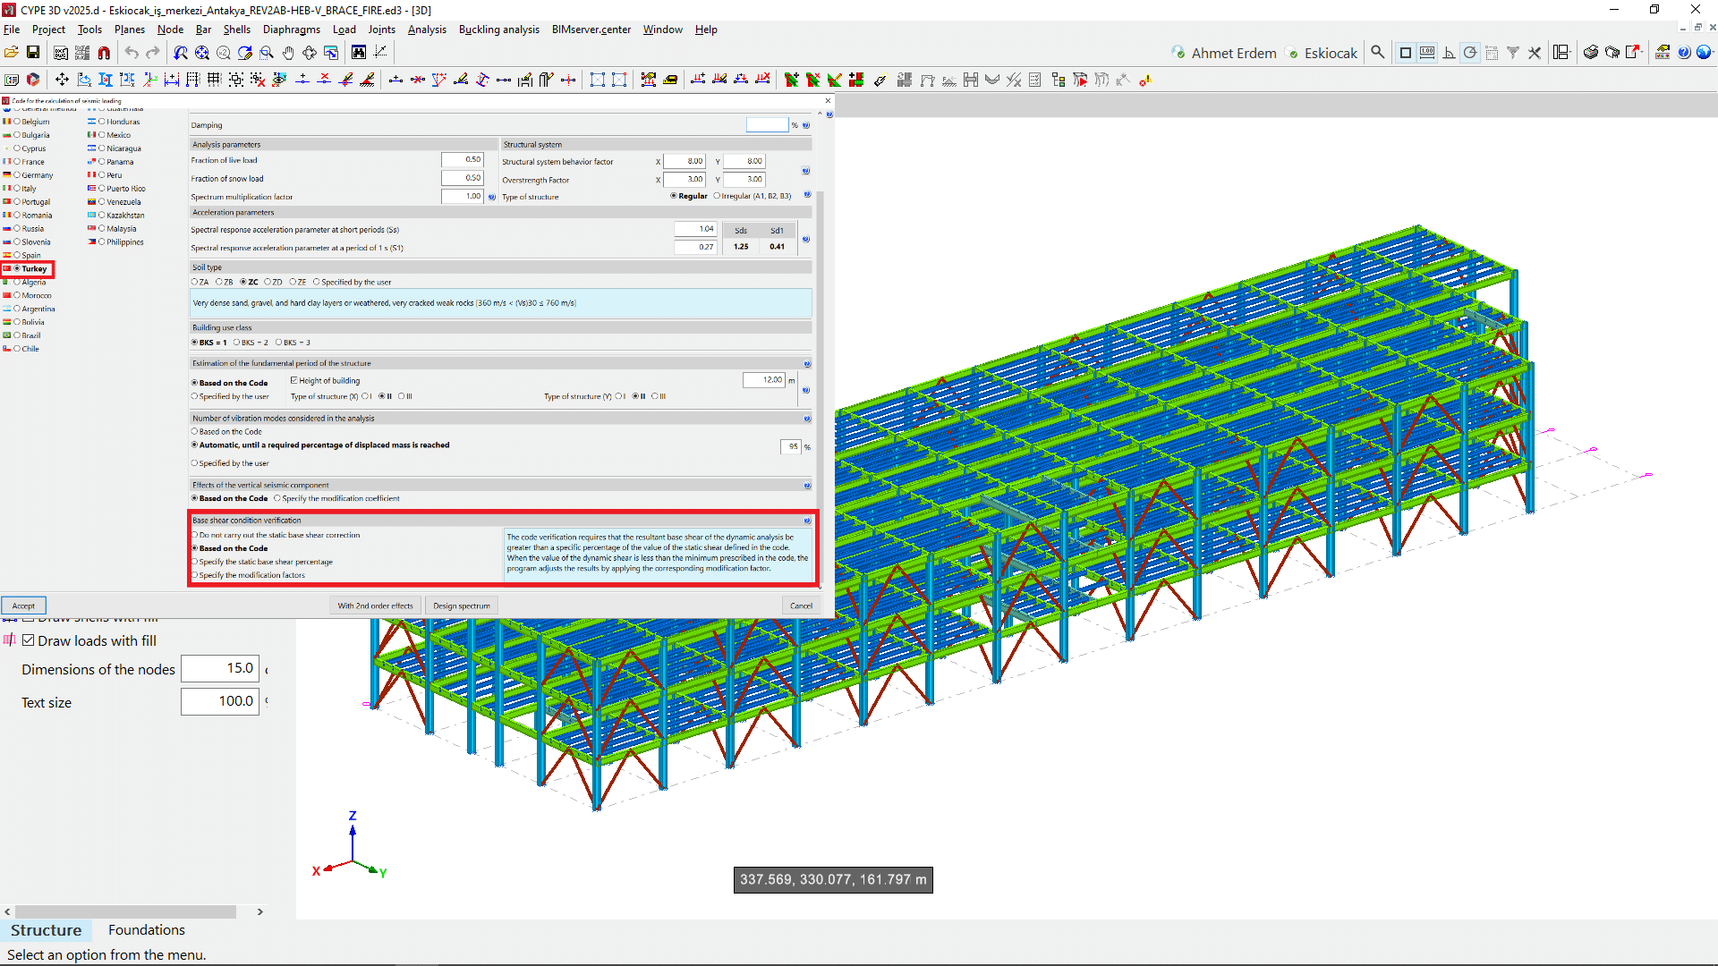Choose soil type ZD radio button
The width and height of the screenshot is (1718, 966).
tap(268, 282)
